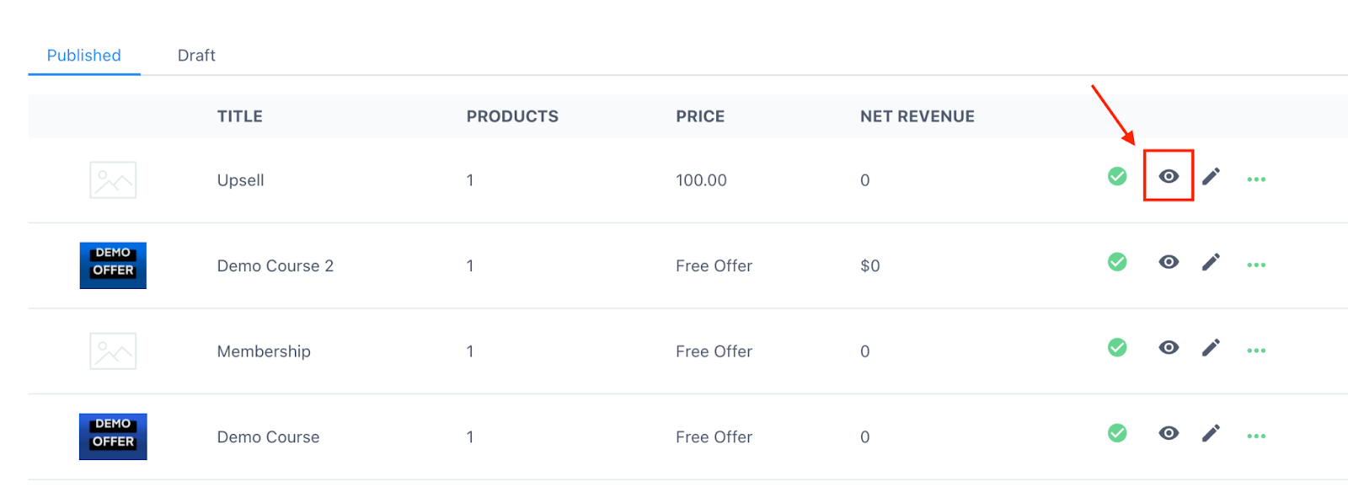Switch to the Draft tab
The height and width of the screenshot is (503, 1348).
(x=196, y=56)
